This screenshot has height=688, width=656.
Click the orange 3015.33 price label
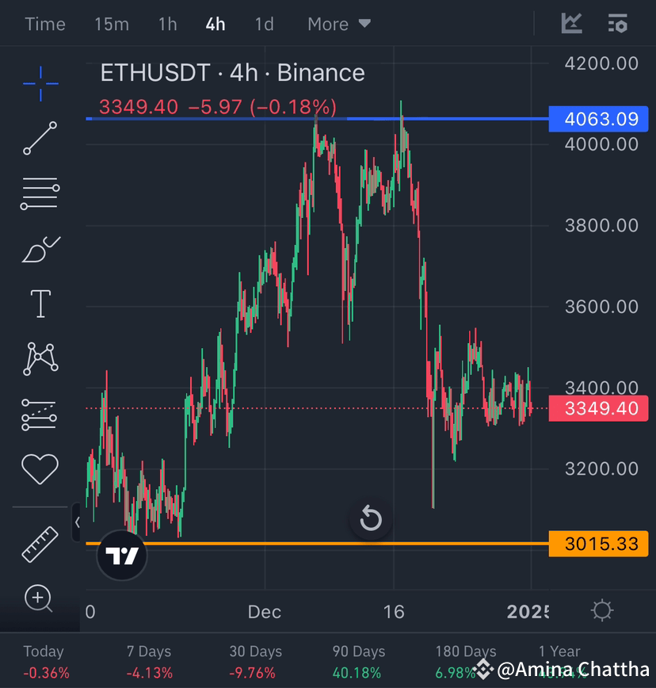point(598,544)
